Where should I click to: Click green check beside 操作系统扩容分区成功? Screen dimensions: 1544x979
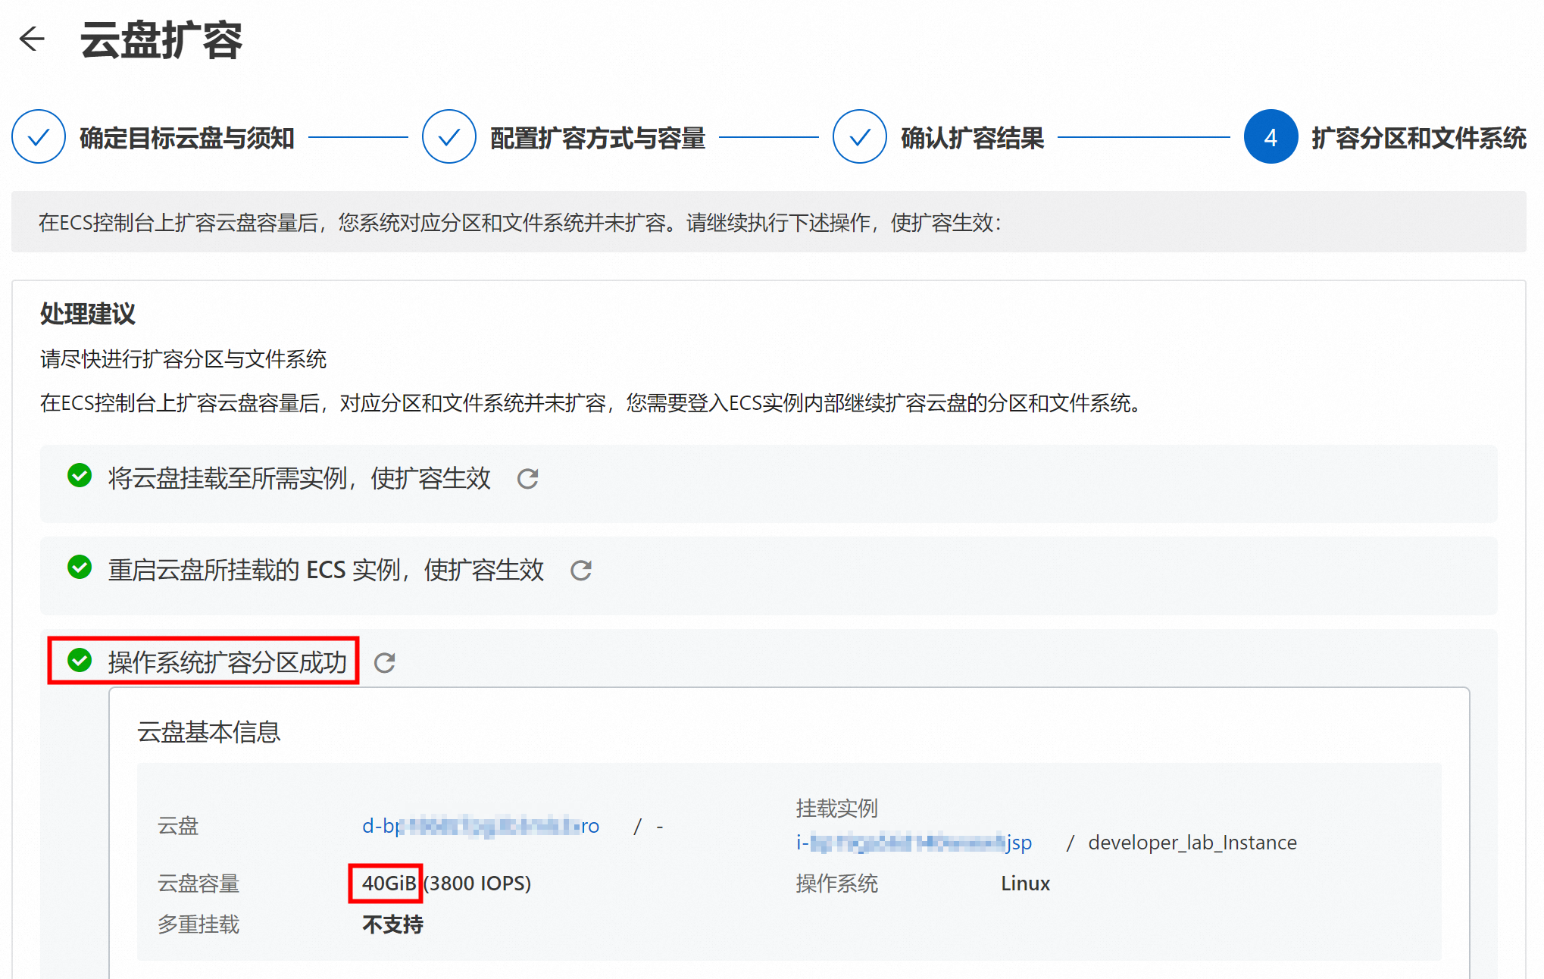point(80,660)
